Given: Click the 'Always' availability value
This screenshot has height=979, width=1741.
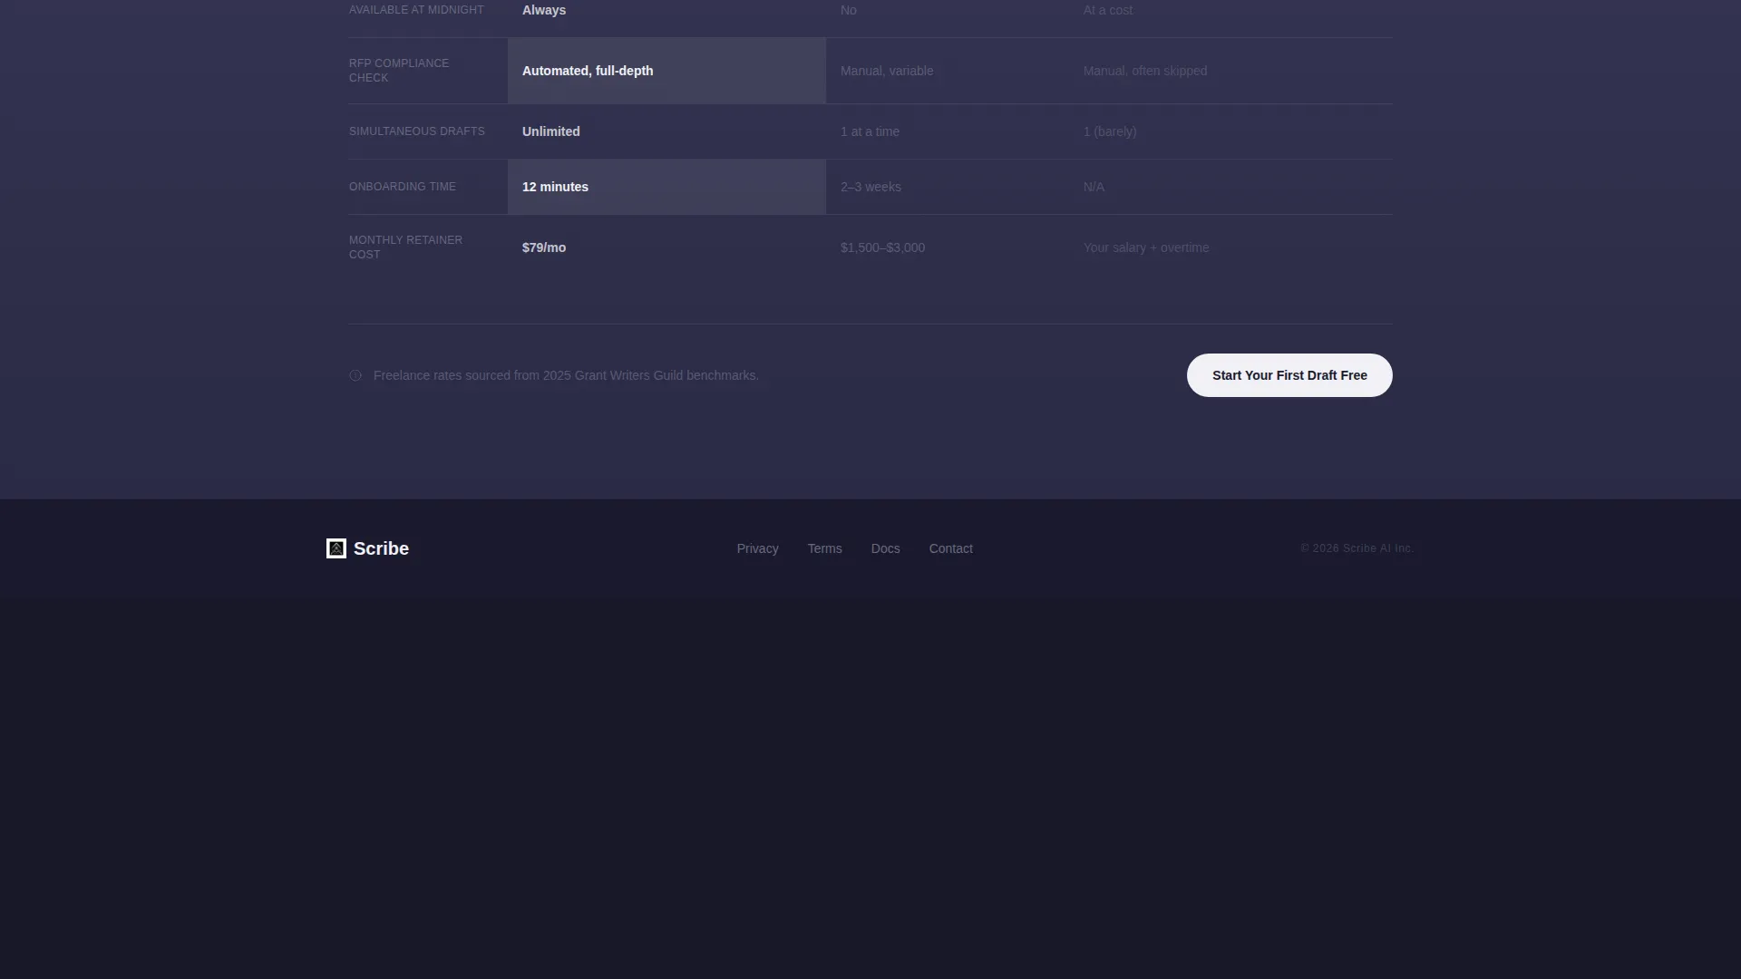Looking at the screenshot, I should (543, 10).
